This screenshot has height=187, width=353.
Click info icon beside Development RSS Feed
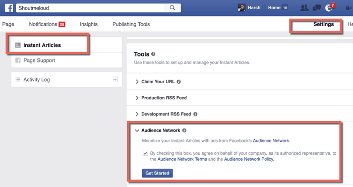click(x=195, y=114)
